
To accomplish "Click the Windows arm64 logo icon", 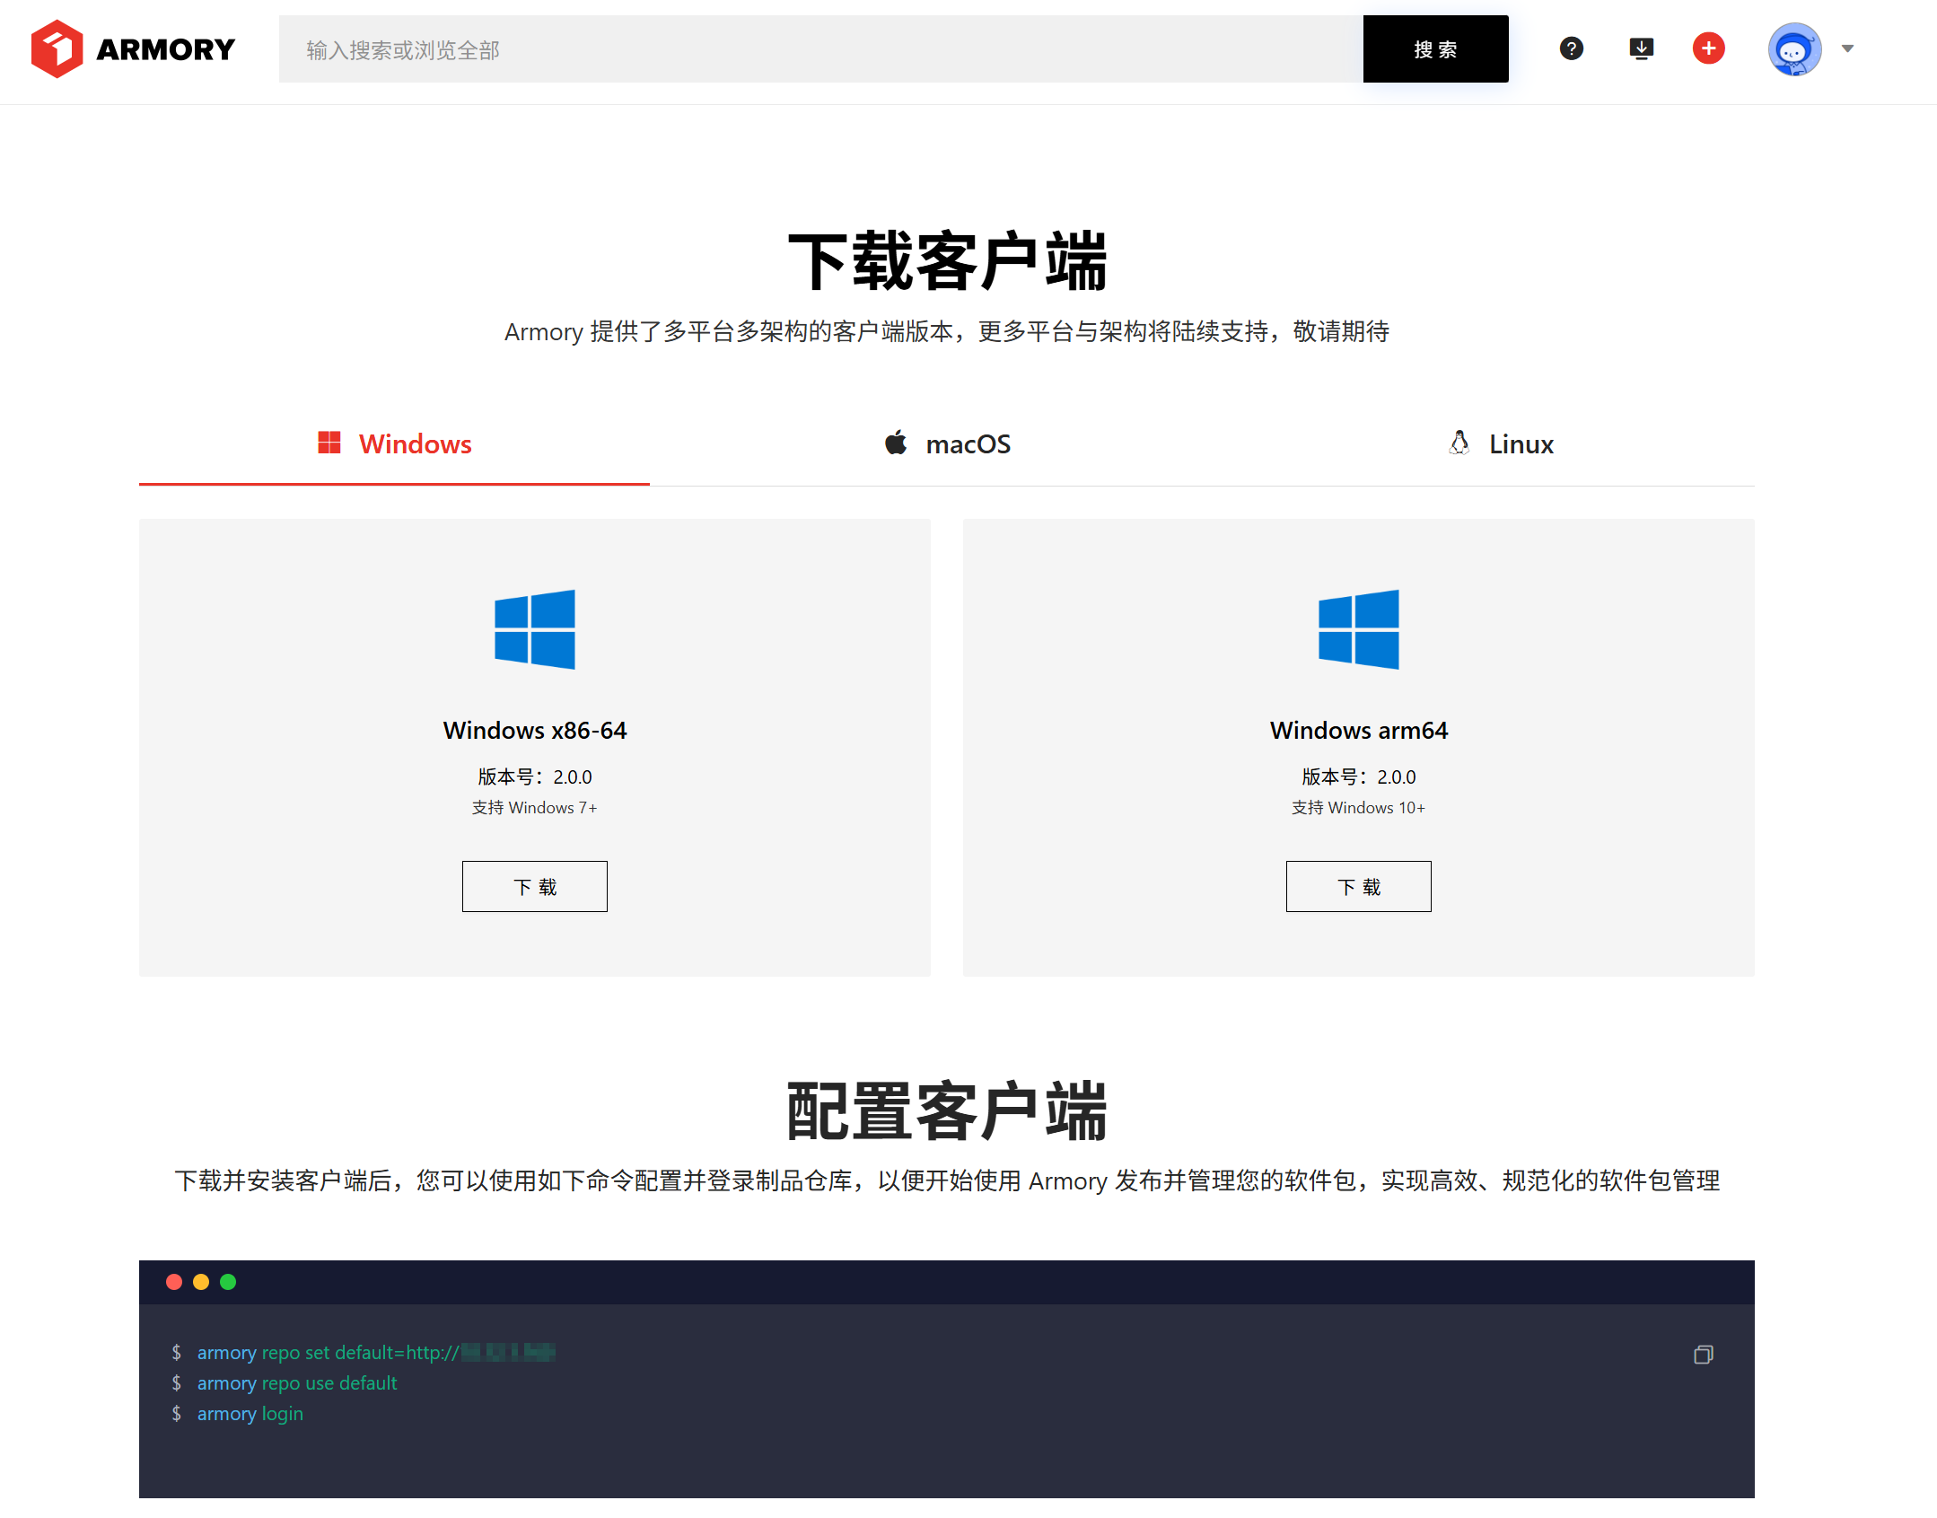I will click(1358, 629).
